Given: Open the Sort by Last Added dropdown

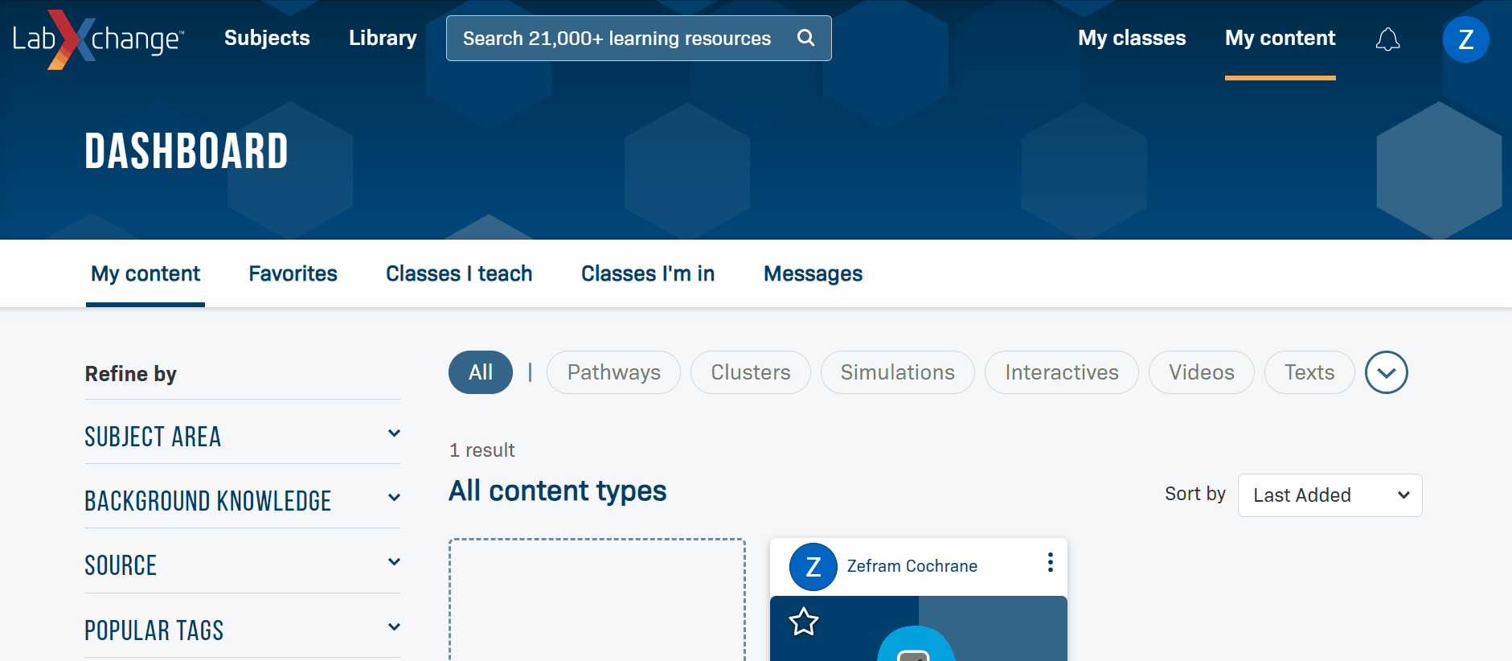Looking at the screenshot, I should 1330,495.
